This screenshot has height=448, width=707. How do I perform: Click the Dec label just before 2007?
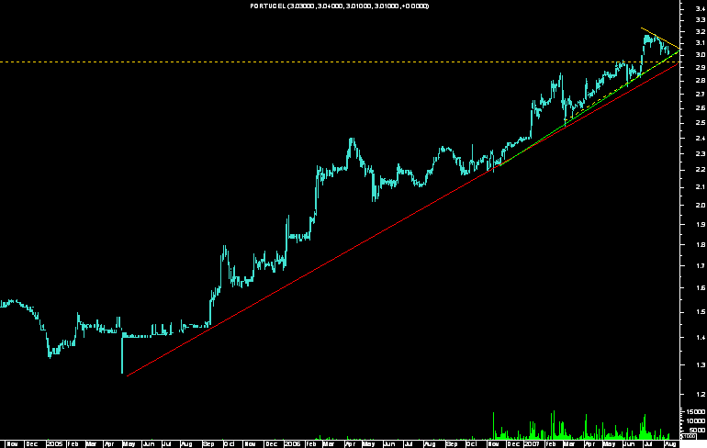[513, 444]
